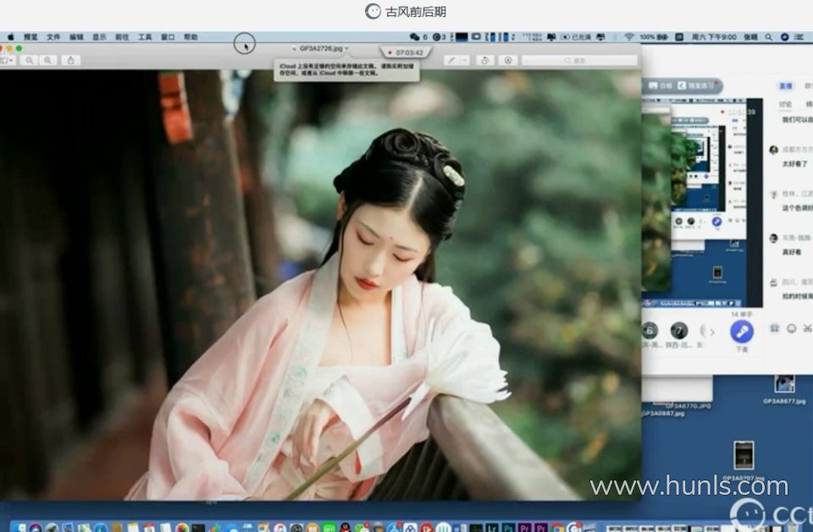Click the 古风前后期 title at the top
This screenshot has height=532, width=813.
click(x=415, y=11)
